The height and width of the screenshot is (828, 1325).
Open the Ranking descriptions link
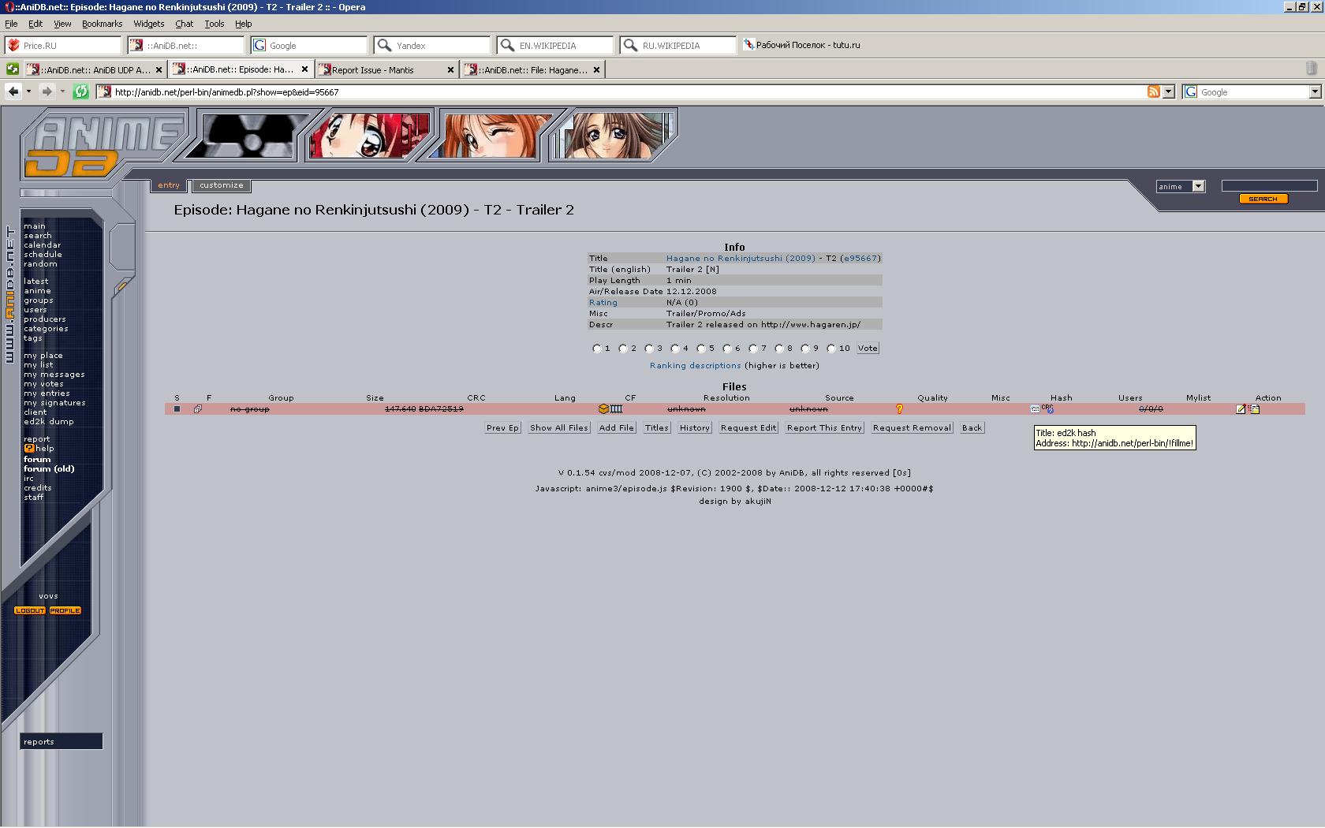pyautogui.click(x=695, y=366)
